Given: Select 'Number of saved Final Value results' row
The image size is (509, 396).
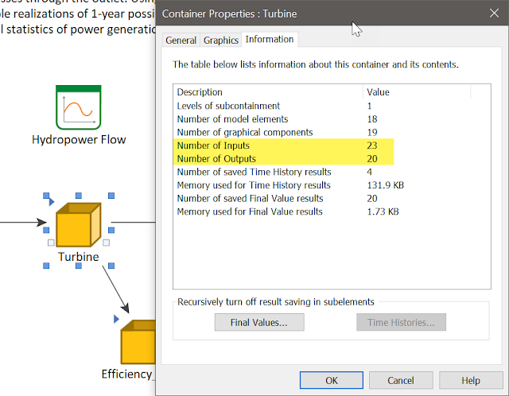Looking at the screenshot, I should coord(332,198).
